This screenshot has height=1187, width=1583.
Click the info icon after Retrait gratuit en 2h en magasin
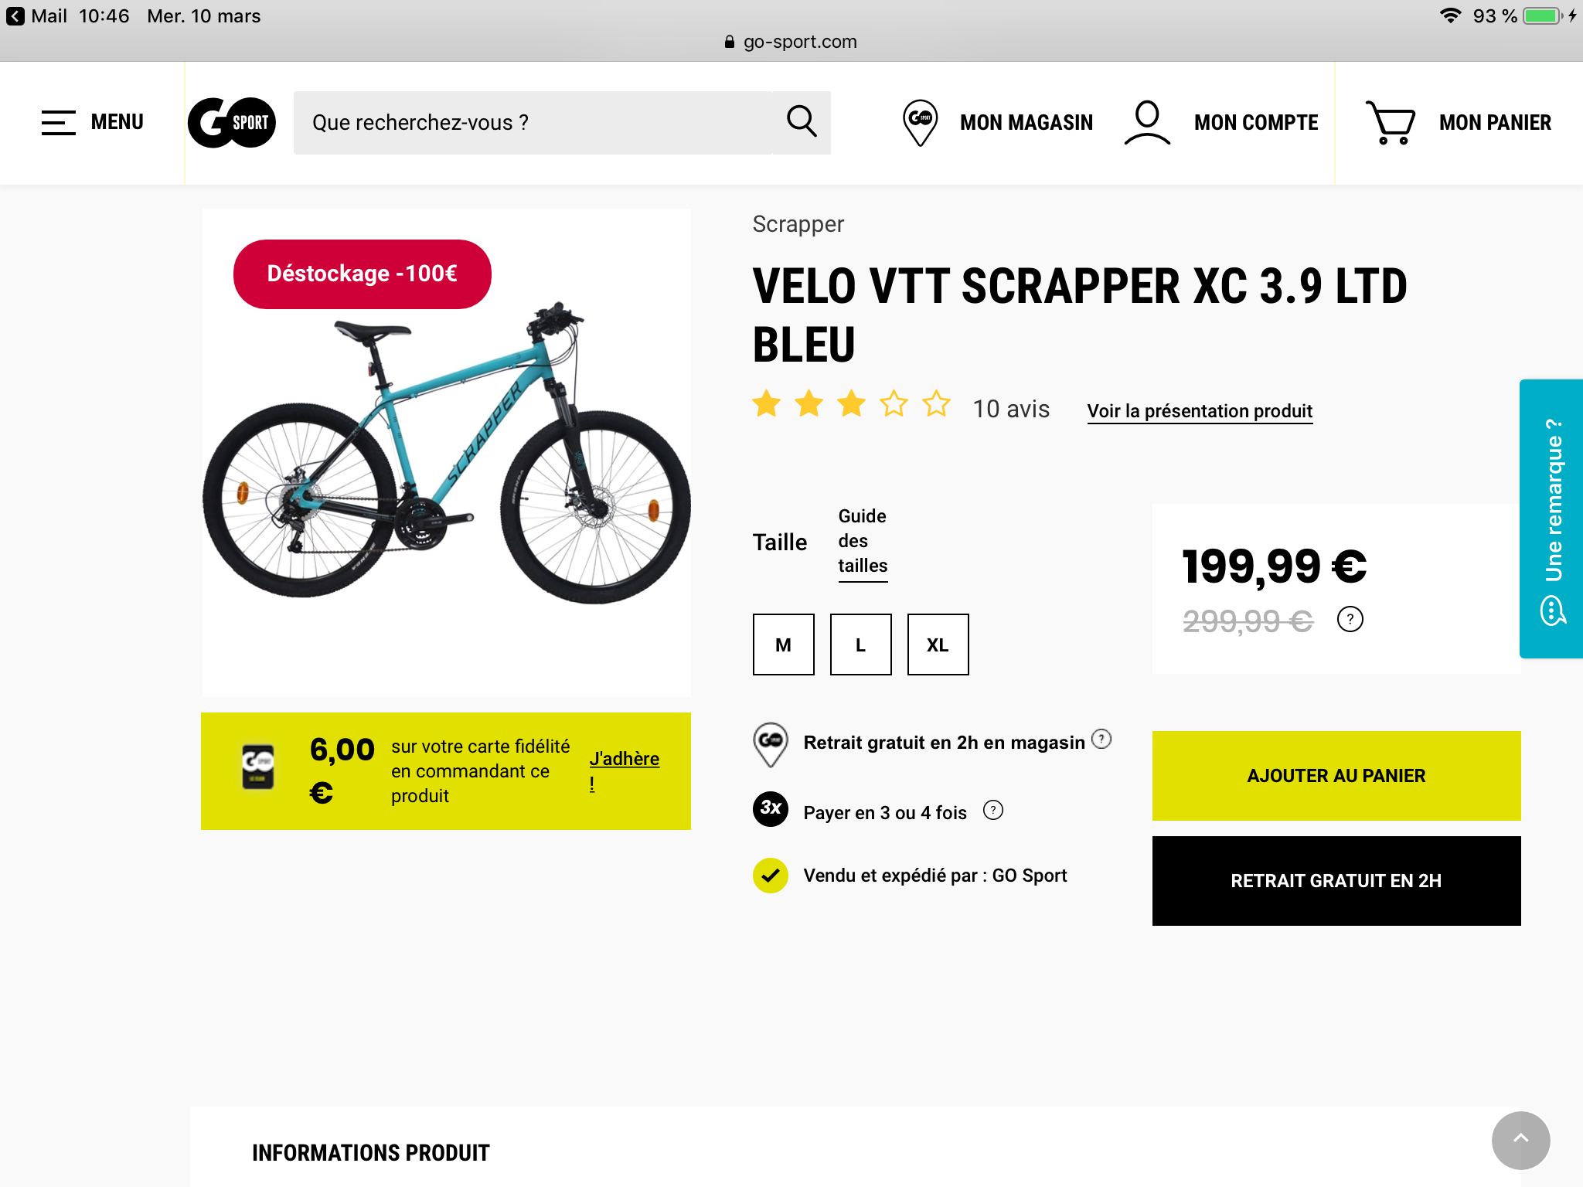1101,740
